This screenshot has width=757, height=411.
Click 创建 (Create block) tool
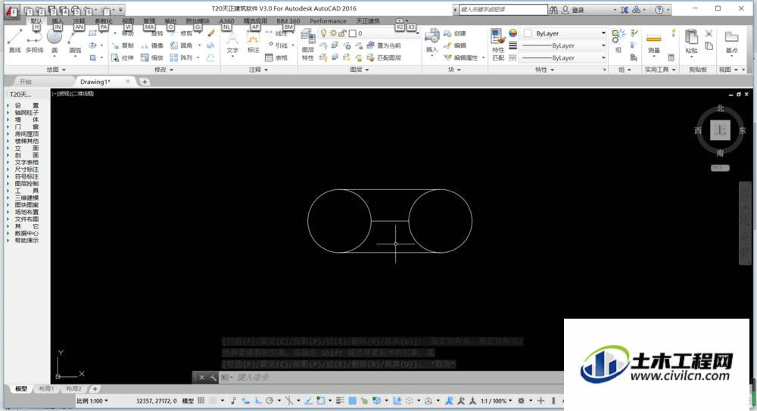click(x=455, y=33)
